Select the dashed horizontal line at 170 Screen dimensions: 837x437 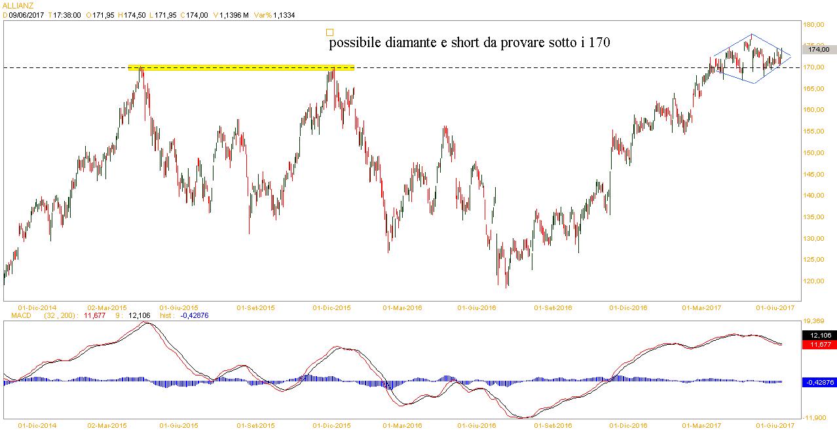tap(524, 67)
